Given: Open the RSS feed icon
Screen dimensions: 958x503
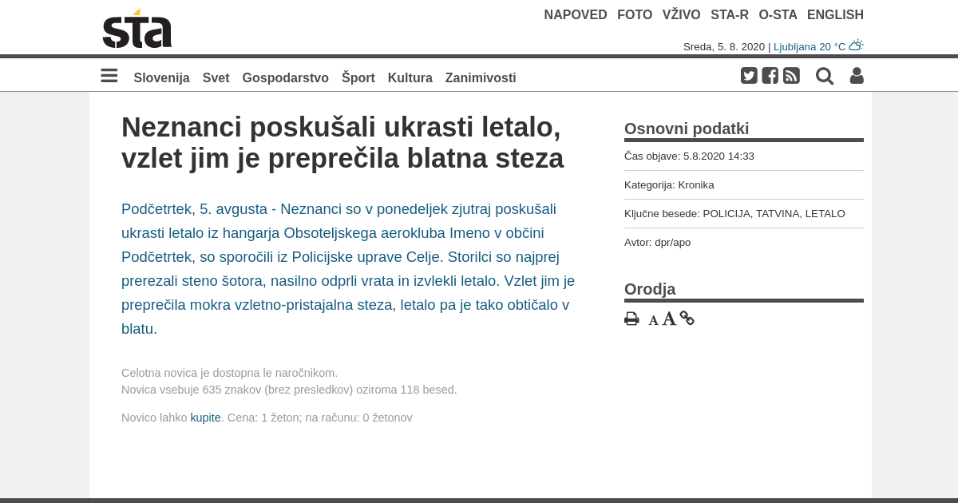Looking at the screenshot, I should (x=791, y=76).
